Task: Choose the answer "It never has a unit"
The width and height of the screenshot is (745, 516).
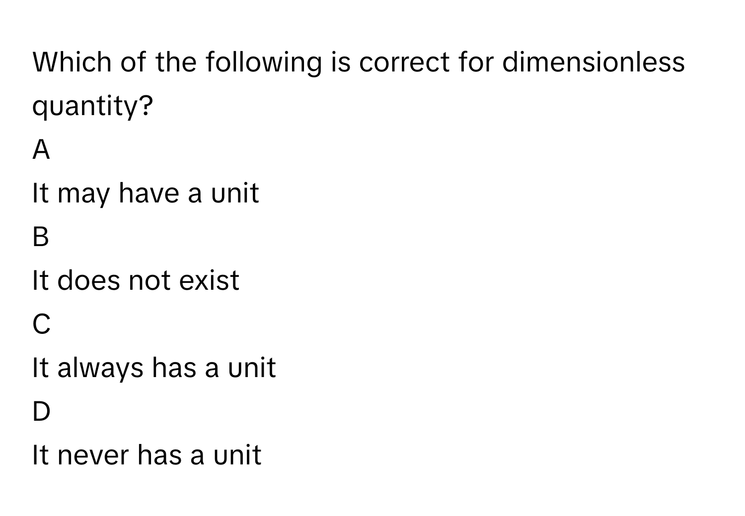Action: 147,455
